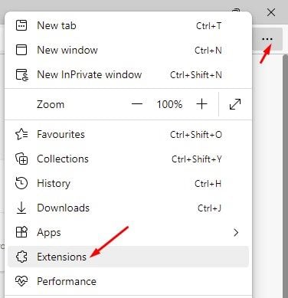Increase zoom with the plus button

201,104
